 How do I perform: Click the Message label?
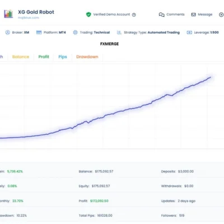205,15
